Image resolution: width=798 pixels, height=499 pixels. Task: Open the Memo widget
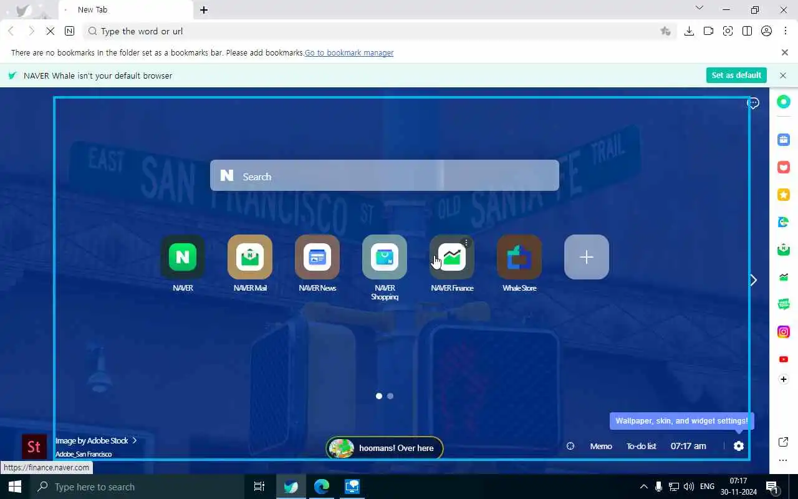601,446
